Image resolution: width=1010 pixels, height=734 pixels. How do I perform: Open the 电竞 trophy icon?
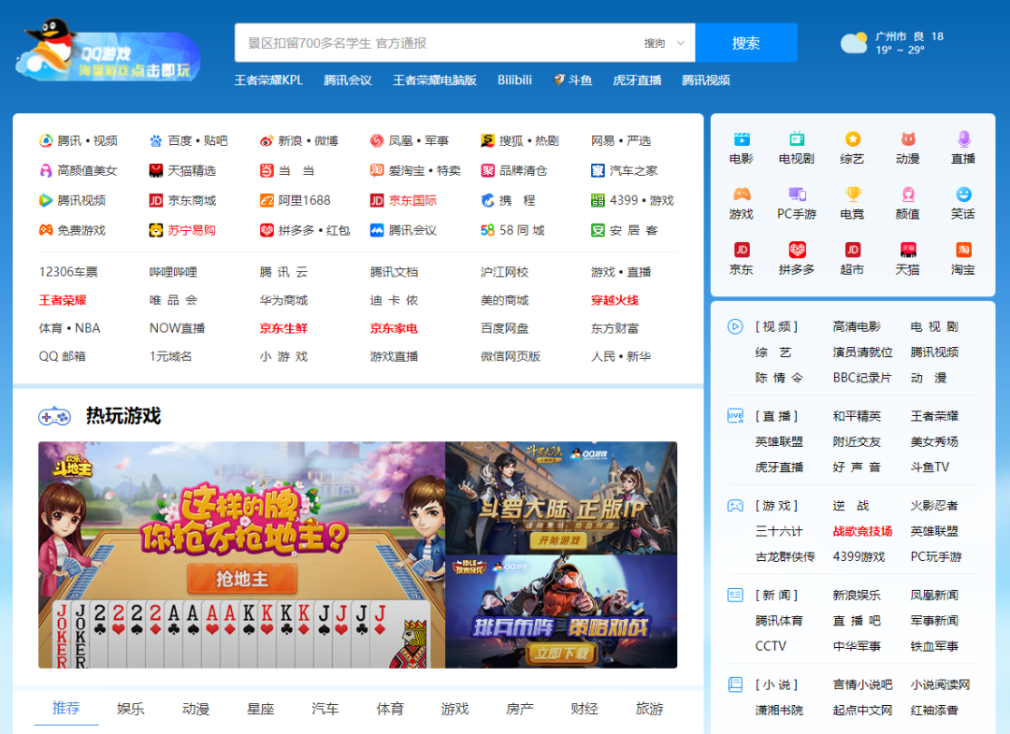click(852, 194)
